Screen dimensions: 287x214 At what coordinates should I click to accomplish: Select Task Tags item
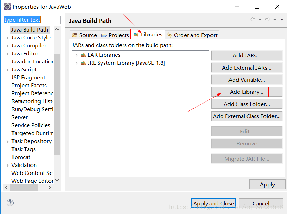coord(24,149)
